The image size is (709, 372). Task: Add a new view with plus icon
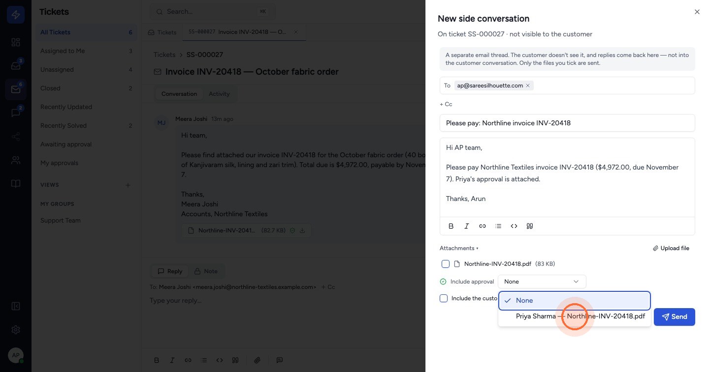pyautogui.click(x=128, y=185)
